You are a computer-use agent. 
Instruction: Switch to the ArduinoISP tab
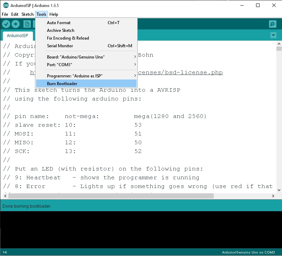pos(18,36)
